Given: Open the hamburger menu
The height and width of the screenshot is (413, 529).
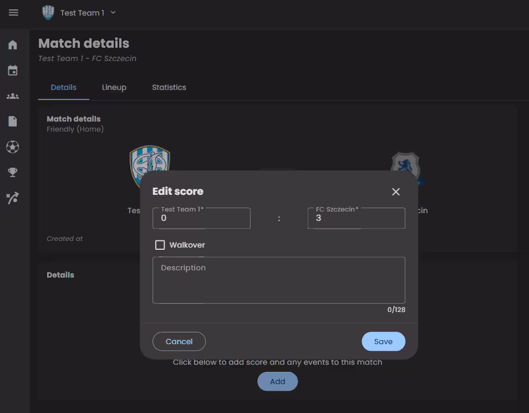Looking at the screenshot, I should tap(14, 13).
